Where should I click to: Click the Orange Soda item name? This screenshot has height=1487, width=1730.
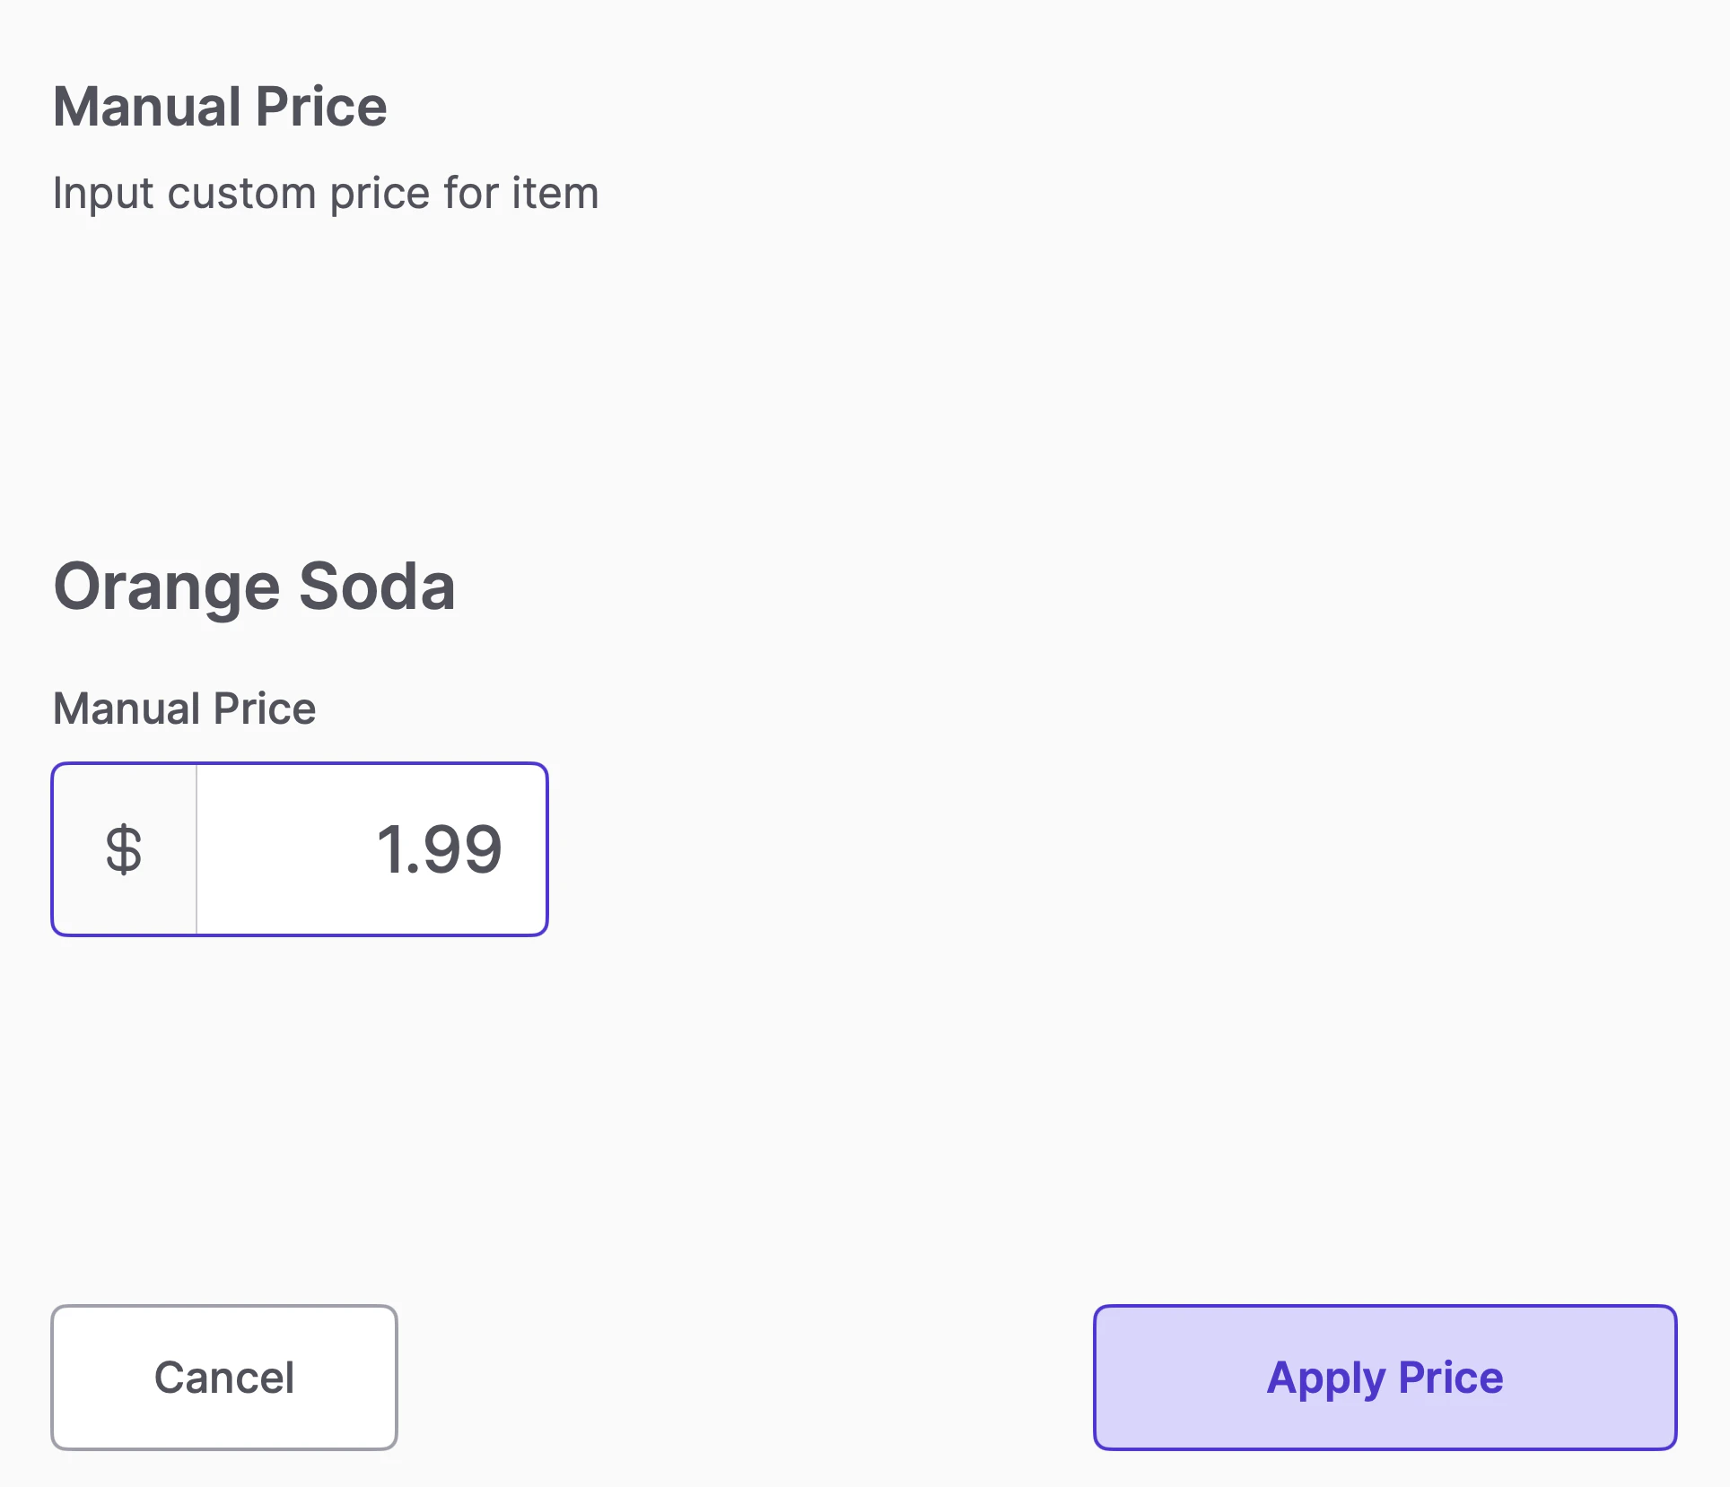tap(254, 587)
